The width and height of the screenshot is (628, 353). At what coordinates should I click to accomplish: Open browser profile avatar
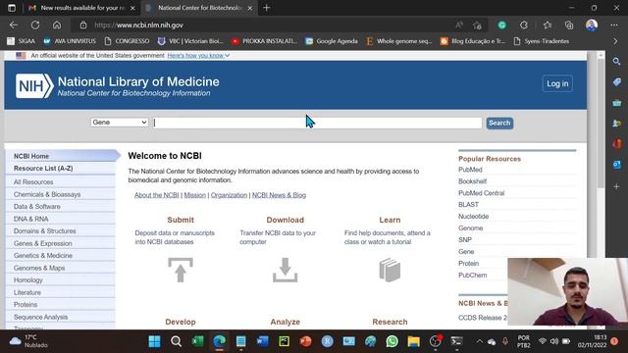point(592,25)
